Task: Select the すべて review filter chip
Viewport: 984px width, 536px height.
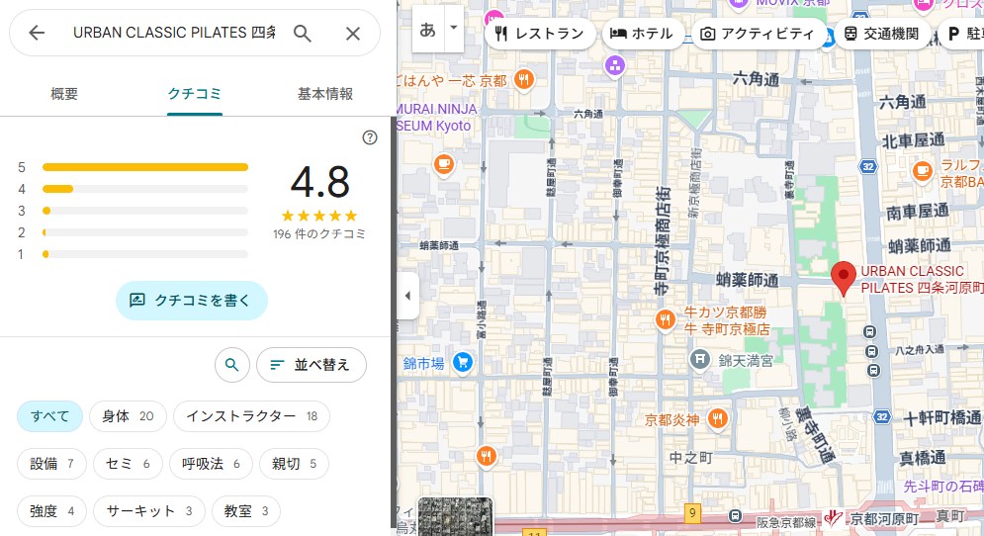Action: (49, 416)
